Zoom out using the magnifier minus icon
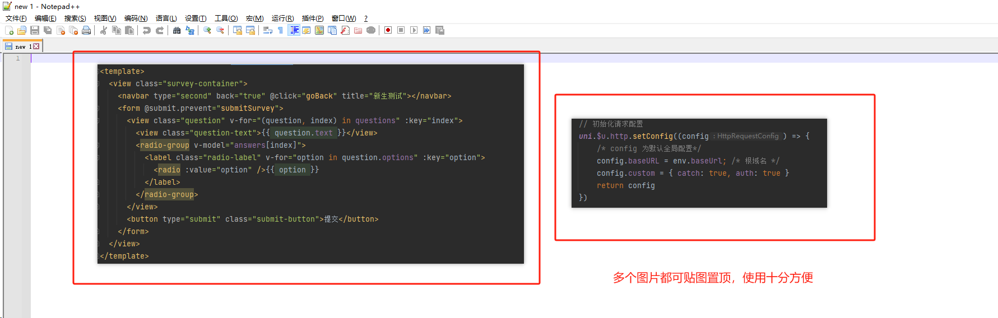 coord(220,30)
